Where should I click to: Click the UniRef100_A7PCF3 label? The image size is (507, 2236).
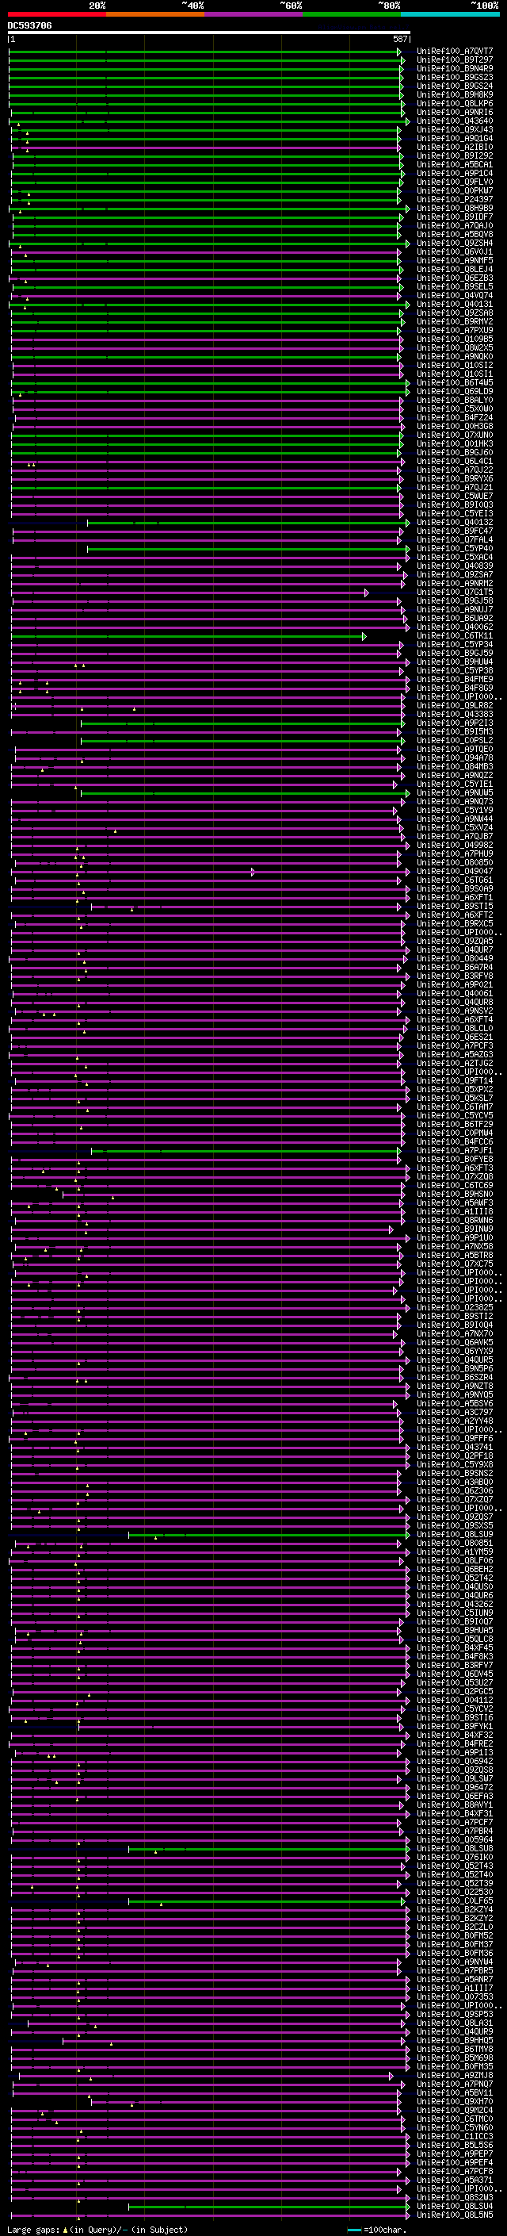[x=455, y=1046]
